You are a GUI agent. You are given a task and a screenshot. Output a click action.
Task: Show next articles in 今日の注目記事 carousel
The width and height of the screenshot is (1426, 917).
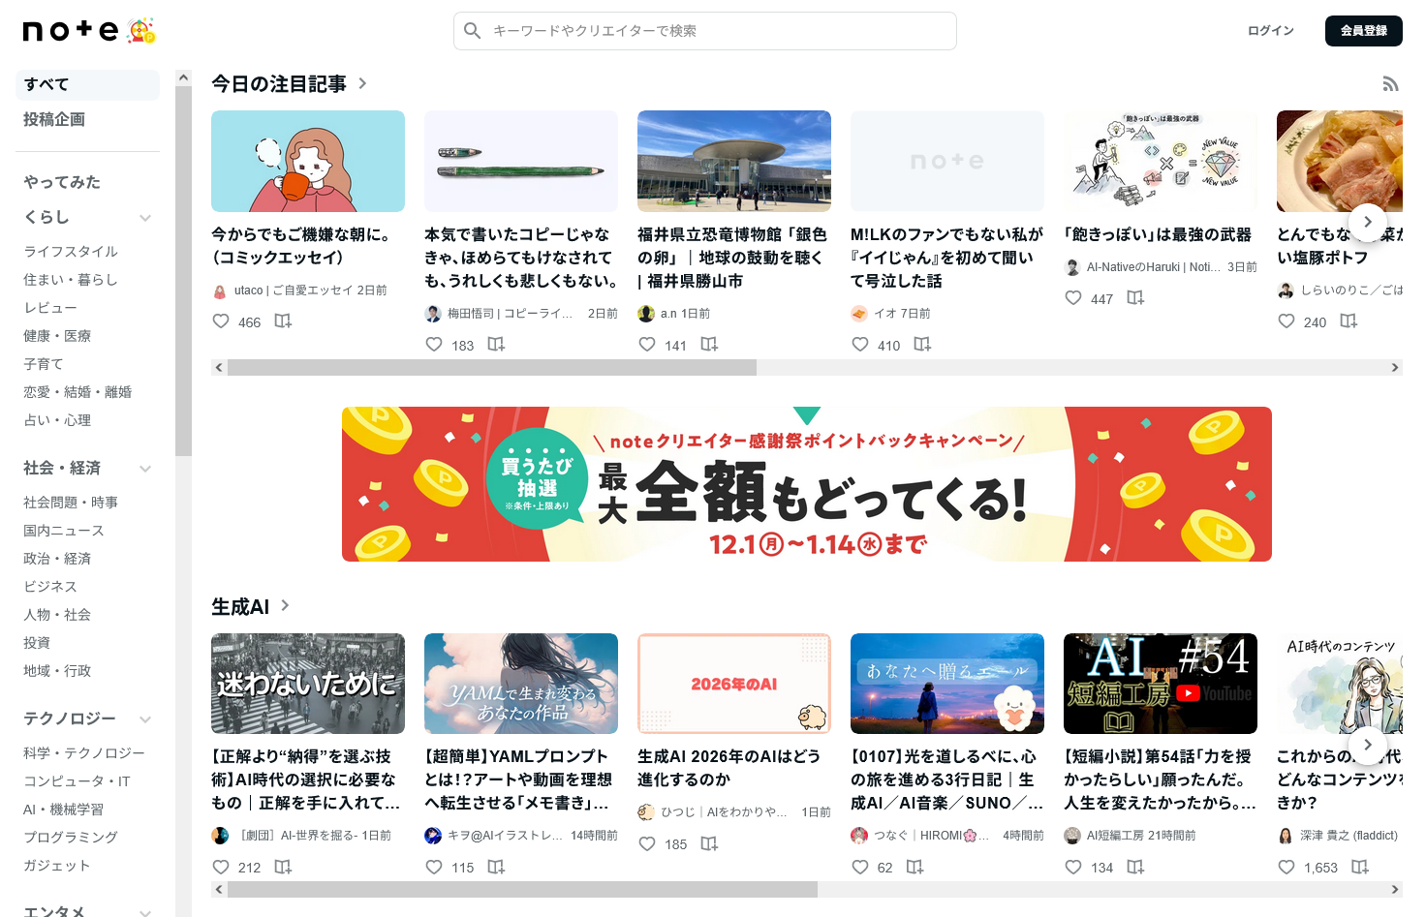click(1367, 223)
